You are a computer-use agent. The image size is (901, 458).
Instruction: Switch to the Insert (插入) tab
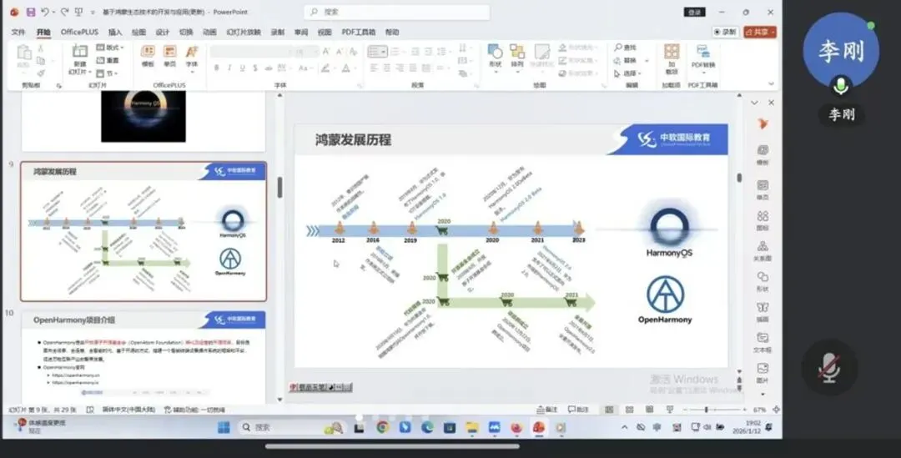tap(115, 33)
